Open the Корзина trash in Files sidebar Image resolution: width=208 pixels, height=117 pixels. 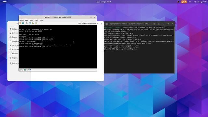pyautogui.click(x=14, y=58)
